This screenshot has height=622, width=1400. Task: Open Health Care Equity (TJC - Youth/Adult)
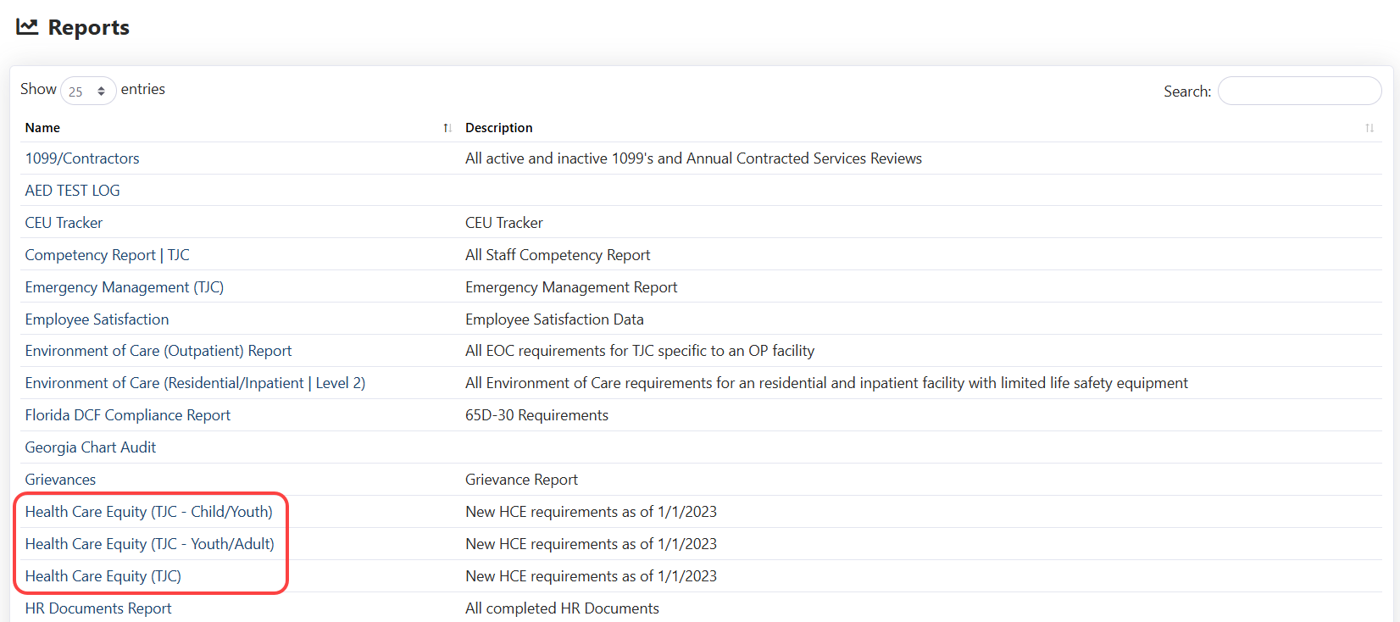(x=149, y=544)
